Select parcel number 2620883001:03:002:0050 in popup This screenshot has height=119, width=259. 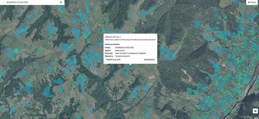(x=124, y=48)
